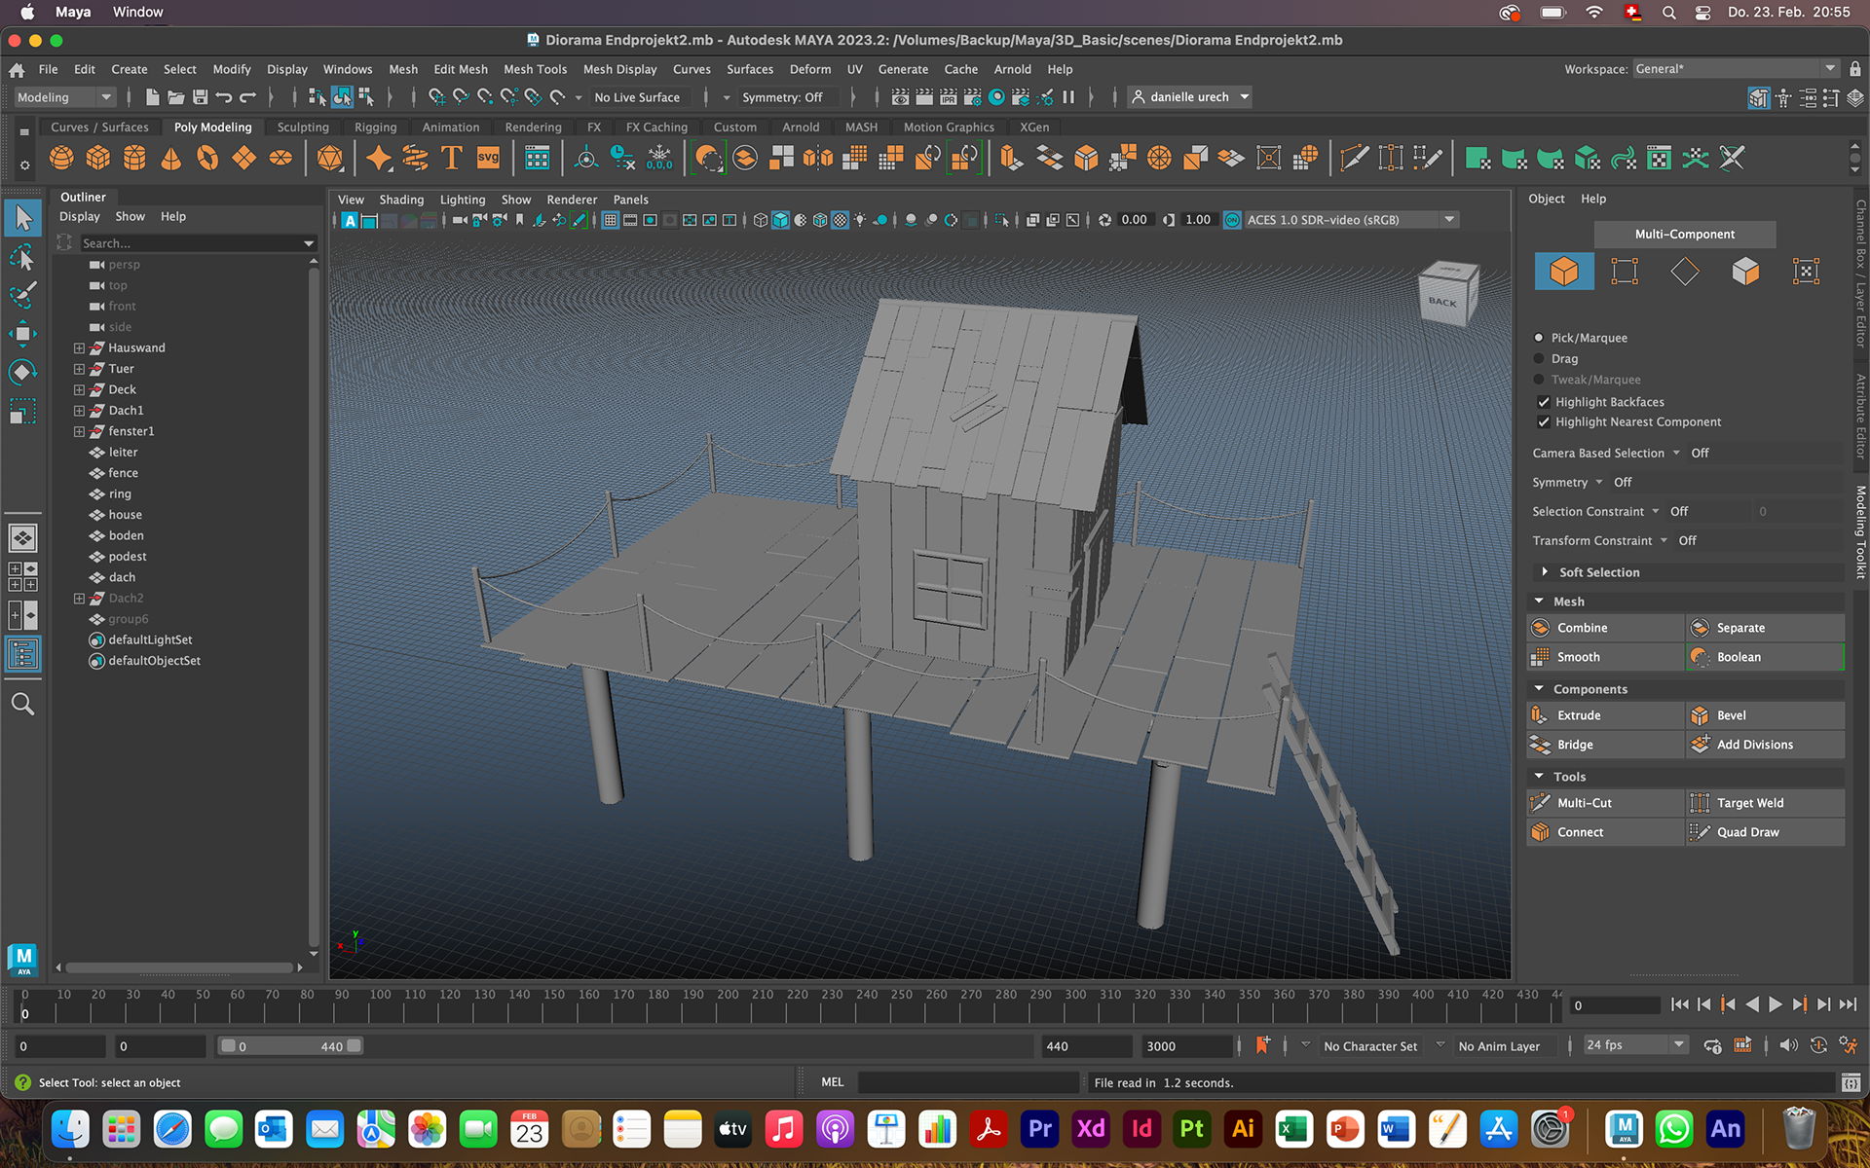Click the Extrude button
1870x1168 pixels.
(x=1578, y=715)
